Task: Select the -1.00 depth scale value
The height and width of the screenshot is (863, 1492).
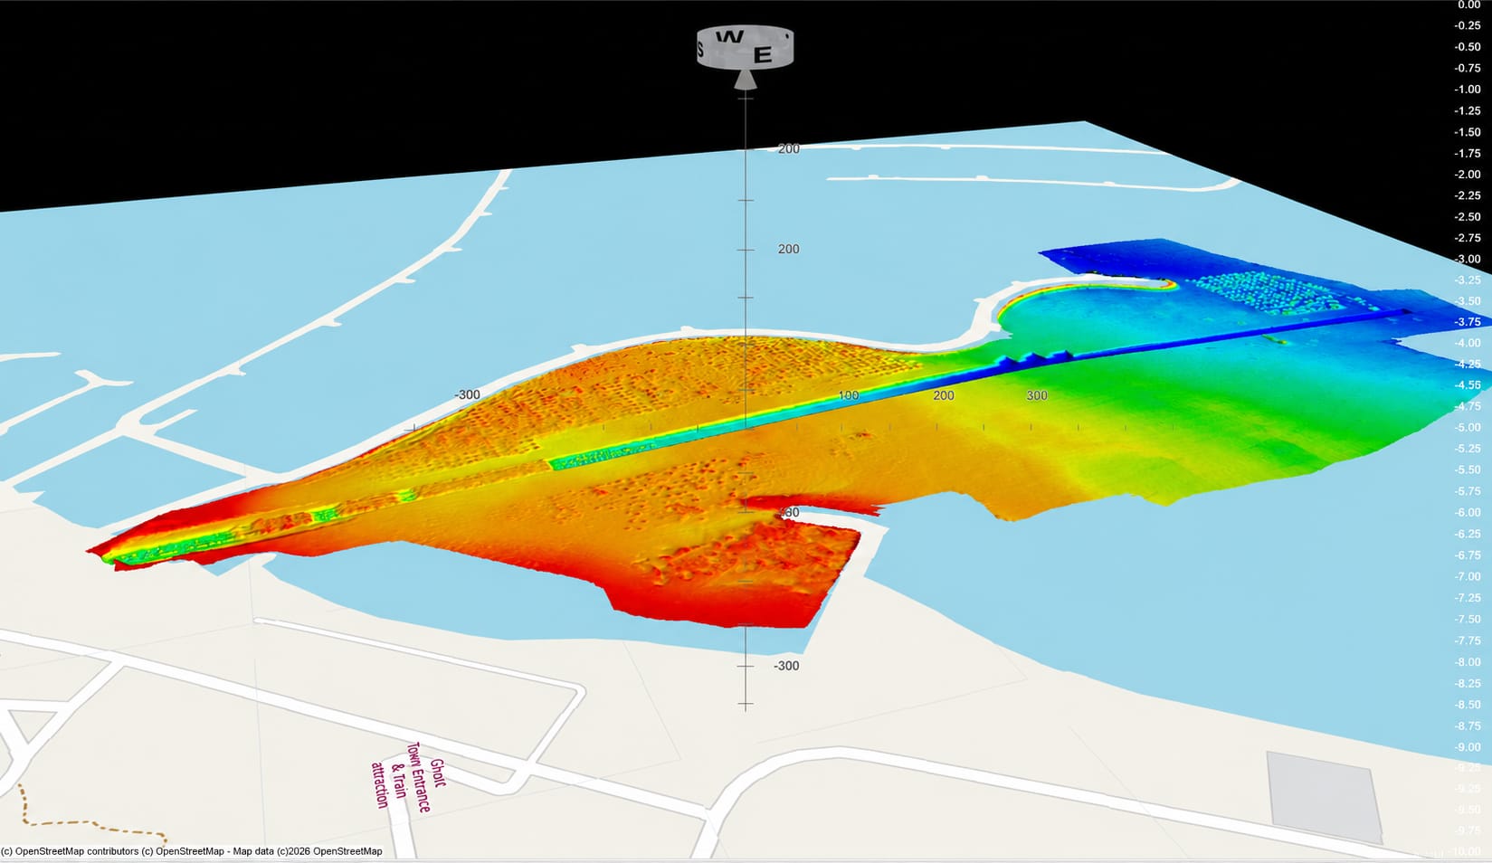Action: (1467, 90)
